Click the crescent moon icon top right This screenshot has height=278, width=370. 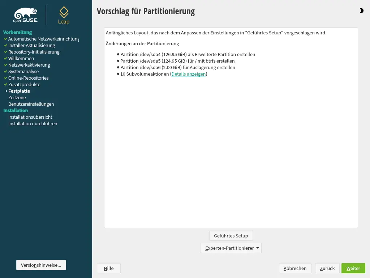(x=361, y=10)
